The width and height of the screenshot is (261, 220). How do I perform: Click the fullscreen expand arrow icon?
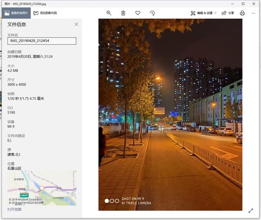(x=251, y=211)
